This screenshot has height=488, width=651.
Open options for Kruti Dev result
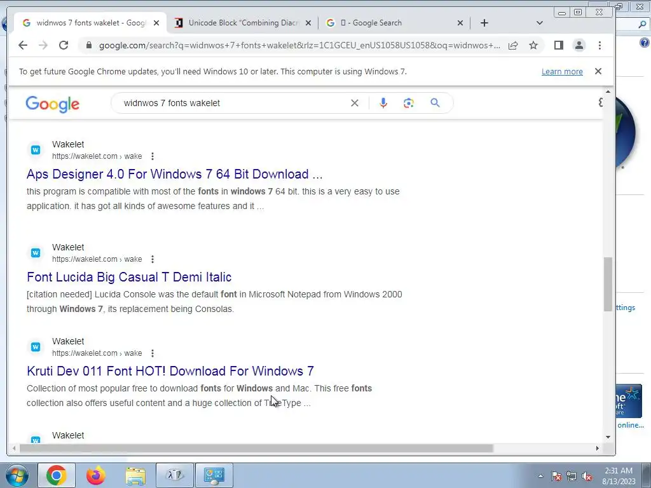point(153,353)
